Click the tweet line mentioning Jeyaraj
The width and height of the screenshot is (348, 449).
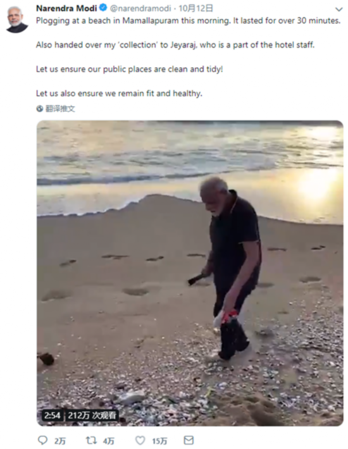click(x=175, y=45)
